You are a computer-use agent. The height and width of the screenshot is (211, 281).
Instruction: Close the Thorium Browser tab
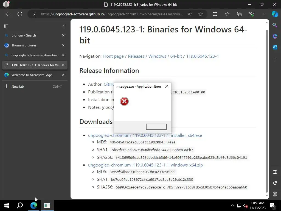pos(63,45)
